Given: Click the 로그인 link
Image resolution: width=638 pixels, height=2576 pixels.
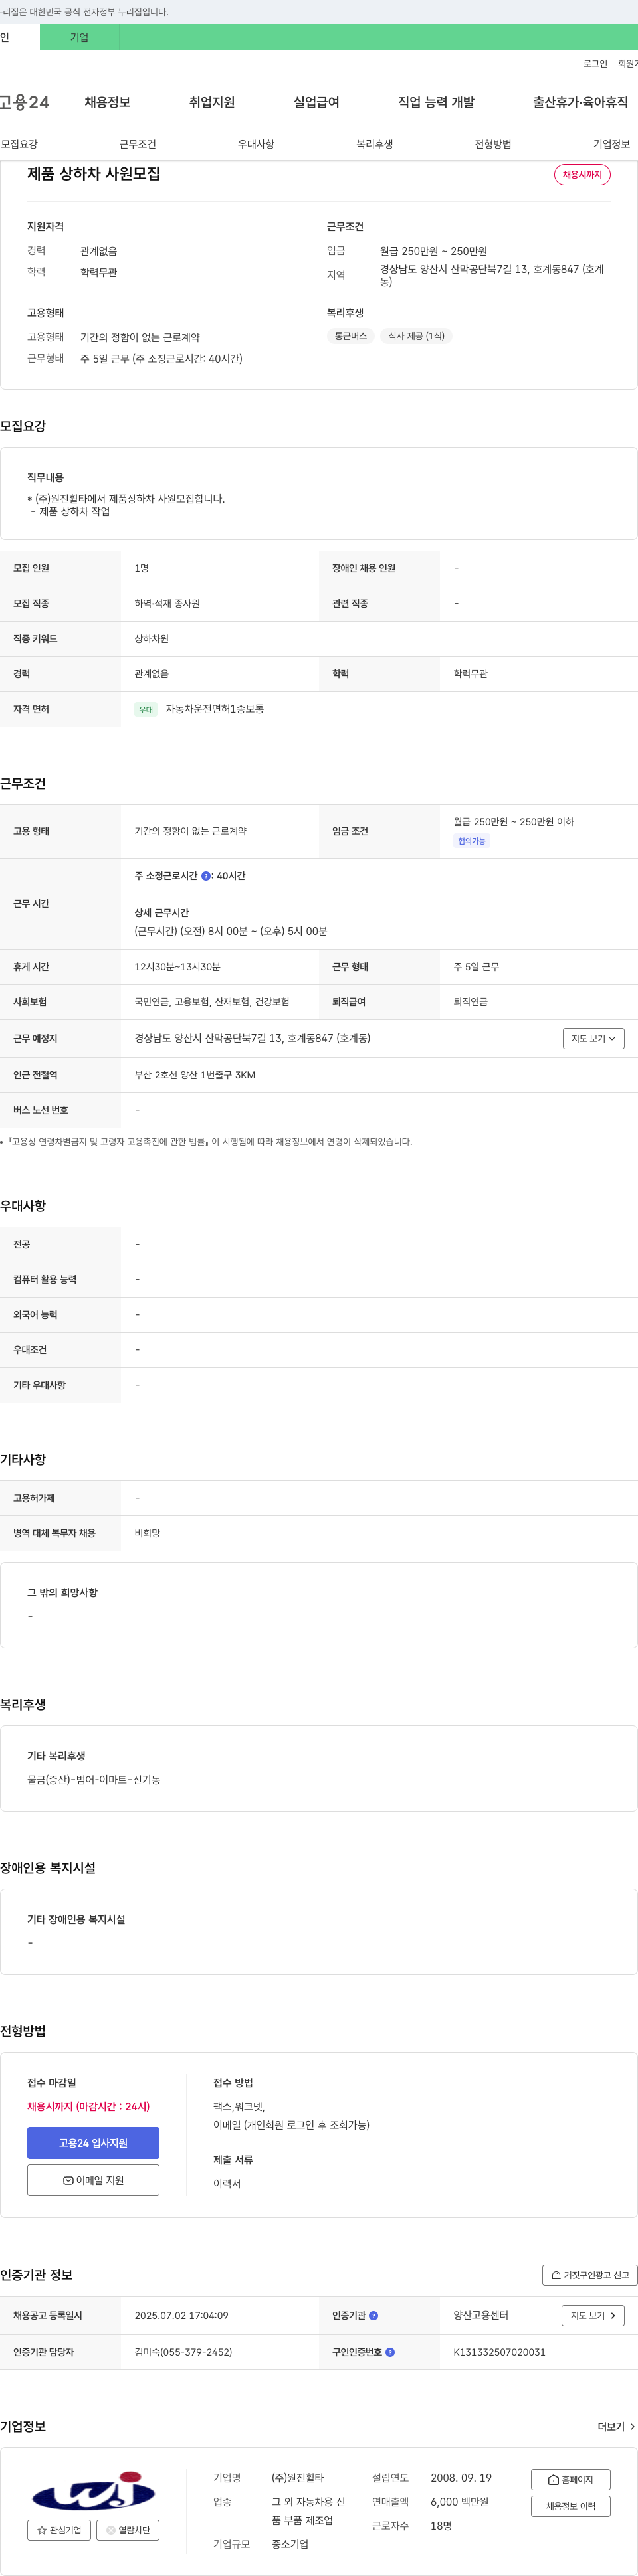Looking at the screenshot, I should pos(595,64).
